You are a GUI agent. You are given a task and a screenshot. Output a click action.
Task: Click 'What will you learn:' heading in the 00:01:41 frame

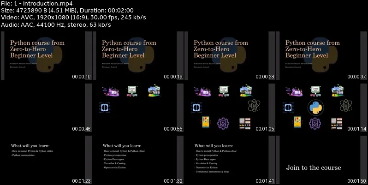point(214,146)
